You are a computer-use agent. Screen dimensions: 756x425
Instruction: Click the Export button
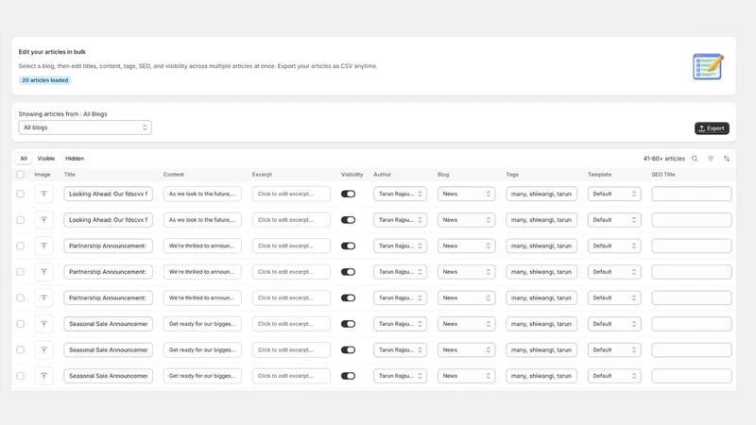pos(712,128)
